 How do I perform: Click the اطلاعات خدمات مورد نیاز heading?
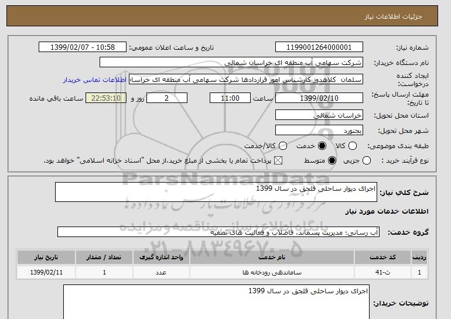(x=387, y=211)
